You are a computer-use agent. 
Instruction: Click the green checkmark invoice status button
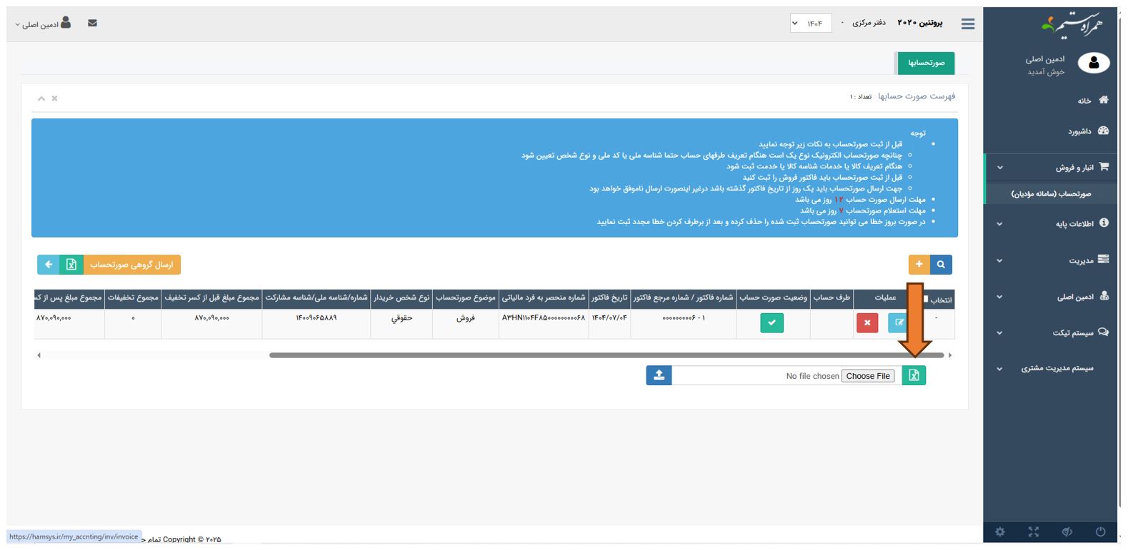(x=772, y=323)
